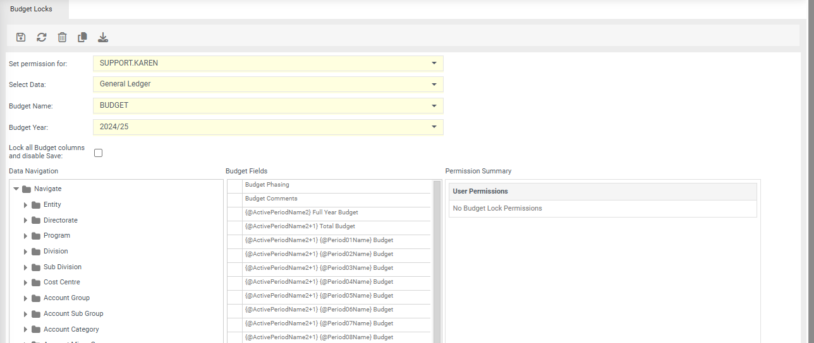The image size is (814, 343).
Task: Select the Cost Centre label in the tree
Action: pos(62,282)
